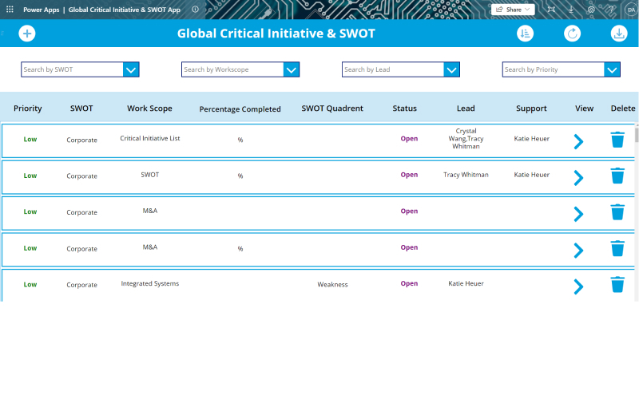View the first M&A row without percentage
The height and width of the screenshot is (399, 639).
(578, 214)
